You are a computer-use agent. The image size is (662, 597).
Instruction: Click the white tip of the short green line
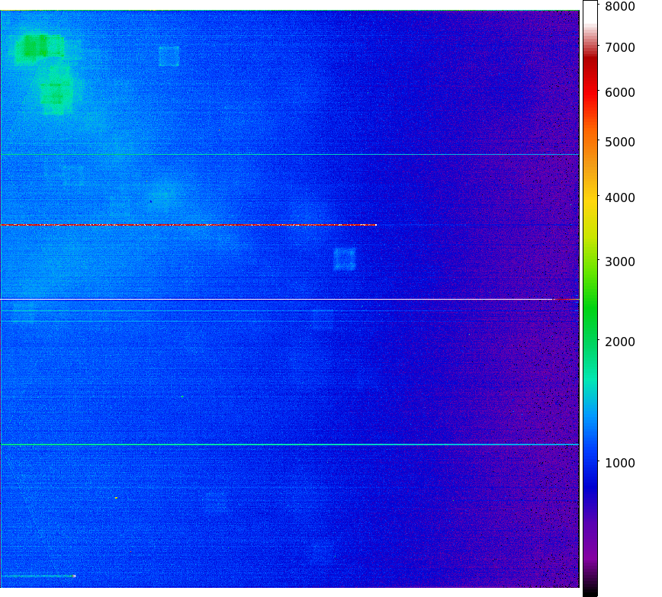(74, 576)
